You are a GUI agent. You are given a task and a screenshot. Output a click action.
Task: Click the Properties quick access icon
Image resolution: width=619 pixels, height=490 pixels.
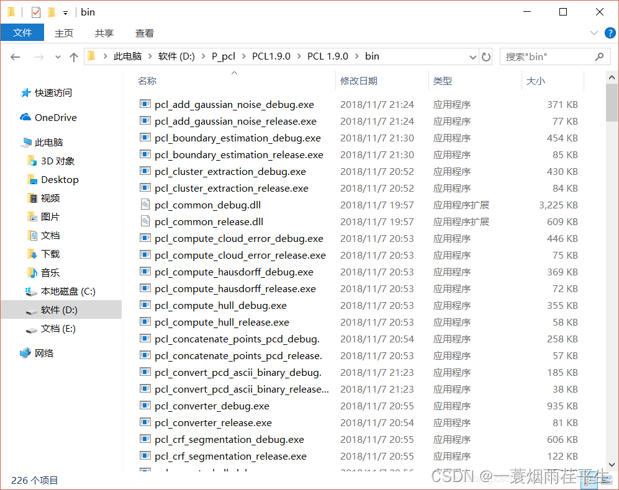coord(36,12)
